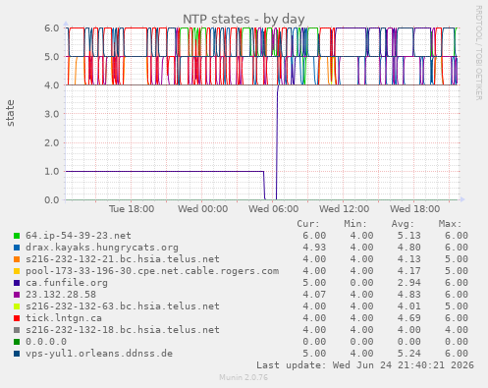The image size is (488, 388).
Task: Click the 5.0 y-axis tick label
Action: (x=52, y=57)
